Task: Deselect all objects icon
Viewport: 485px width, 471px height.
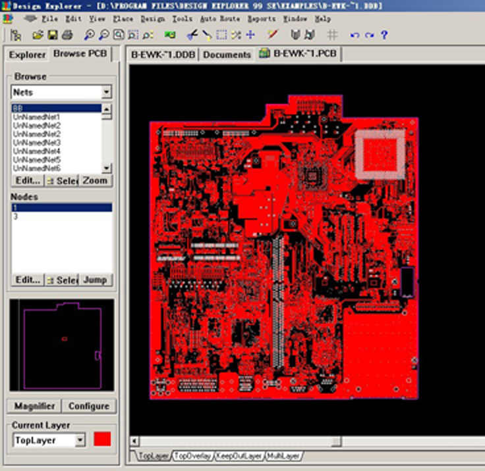Action: pos(236,35)
